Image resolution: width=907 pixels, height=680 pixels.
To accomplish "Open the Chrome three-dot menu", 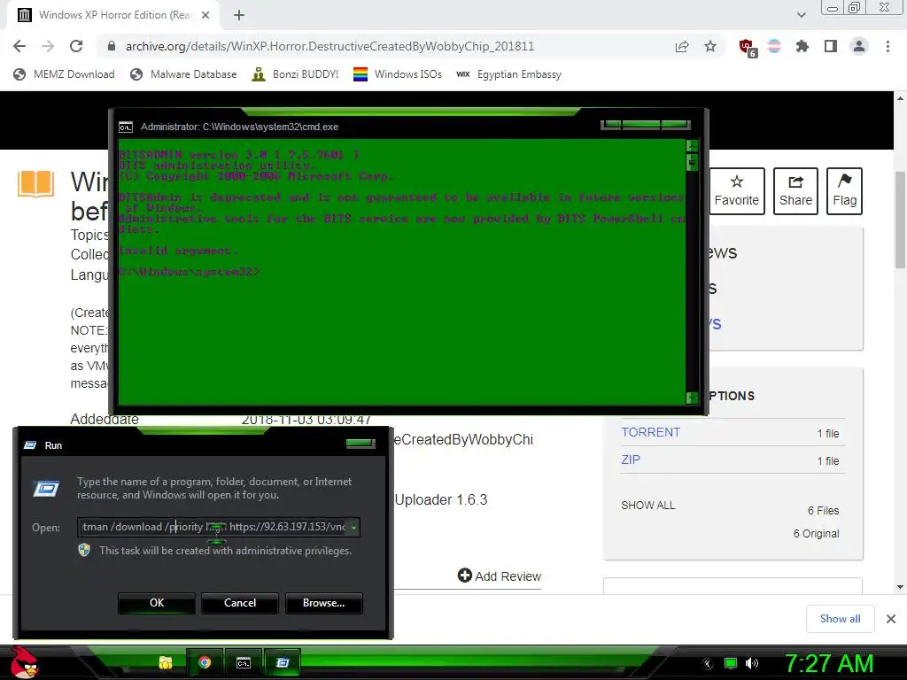I will [888, 46].
